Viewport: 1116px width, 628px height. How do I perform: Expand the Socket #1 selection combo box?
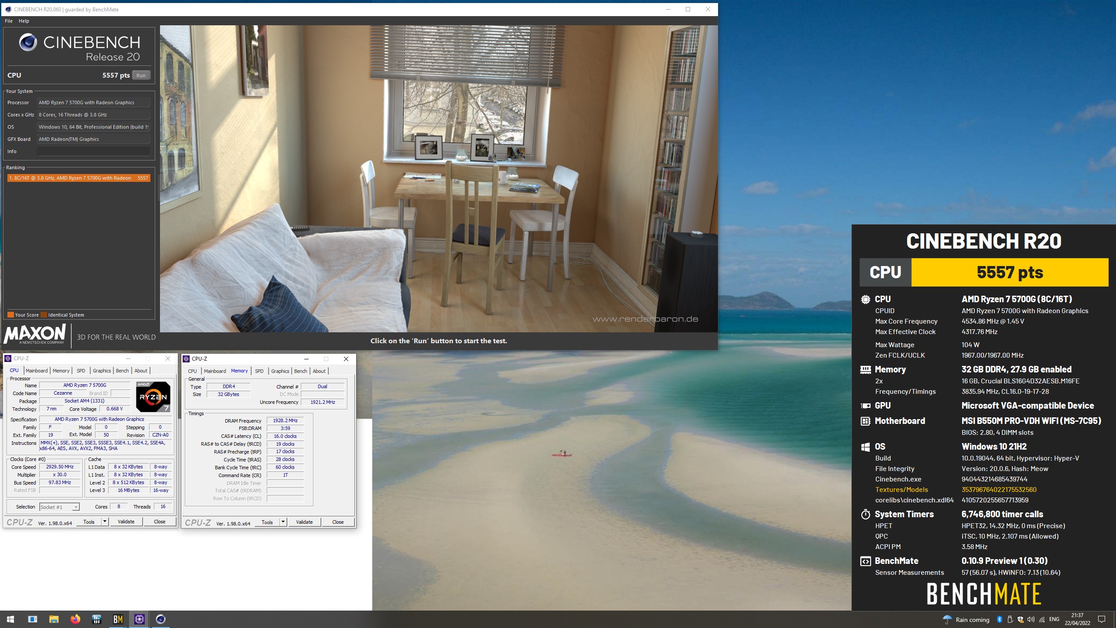59,507
